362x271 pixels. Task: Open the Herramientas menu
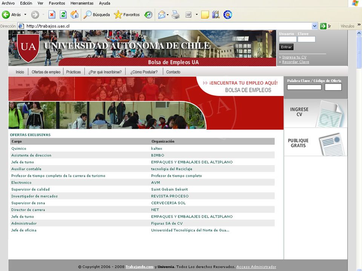click(82, 3)
